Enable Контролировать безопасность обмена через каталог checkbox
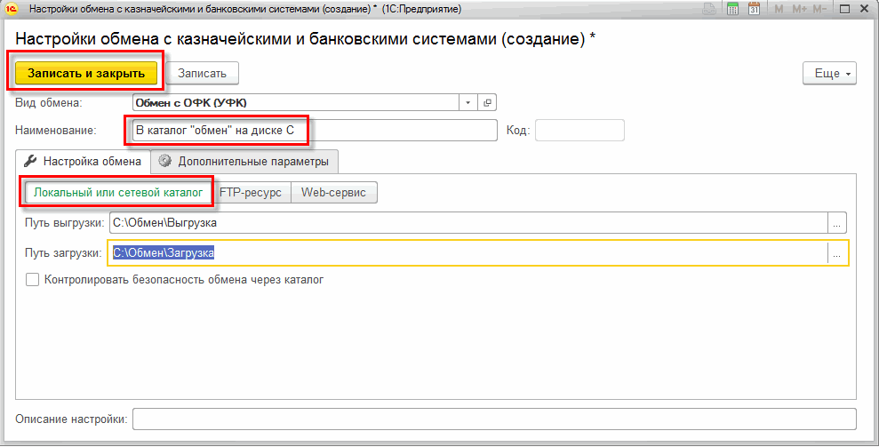Viewport: 879px width, 447px height. coord(33,279)
